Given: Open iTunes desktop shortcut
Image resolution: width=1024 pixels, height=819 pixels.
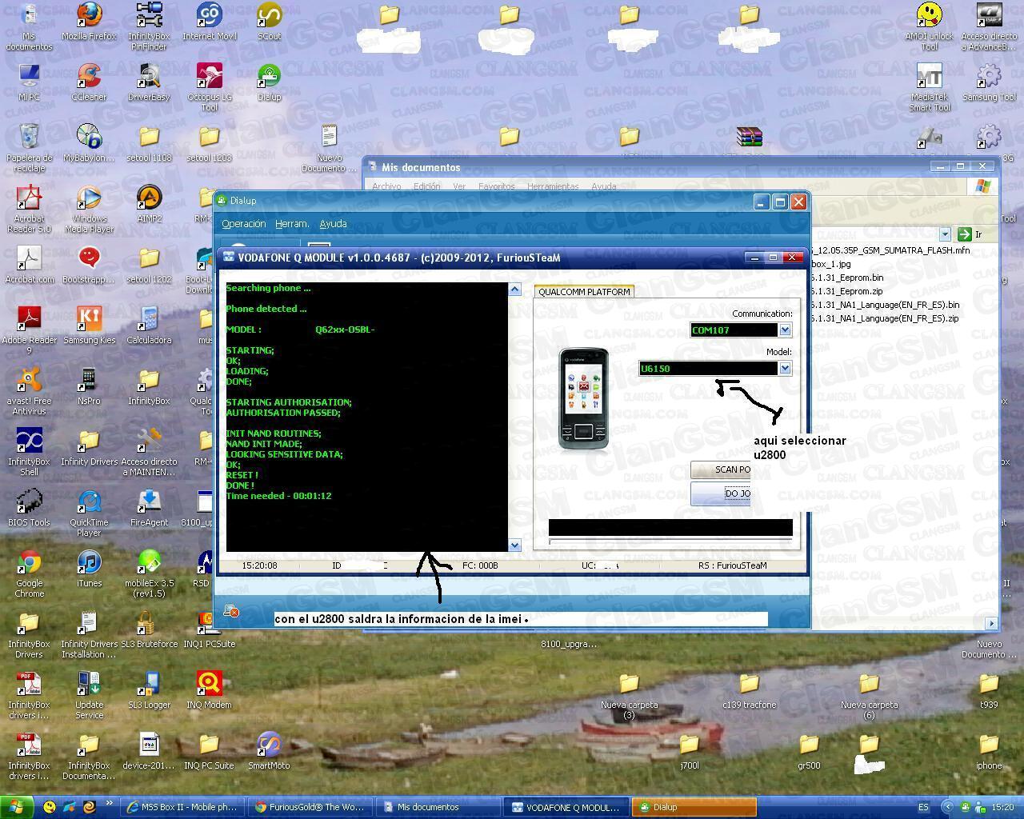Looking at the screenshot, I should pyautogui.click(x=89, y=569).
